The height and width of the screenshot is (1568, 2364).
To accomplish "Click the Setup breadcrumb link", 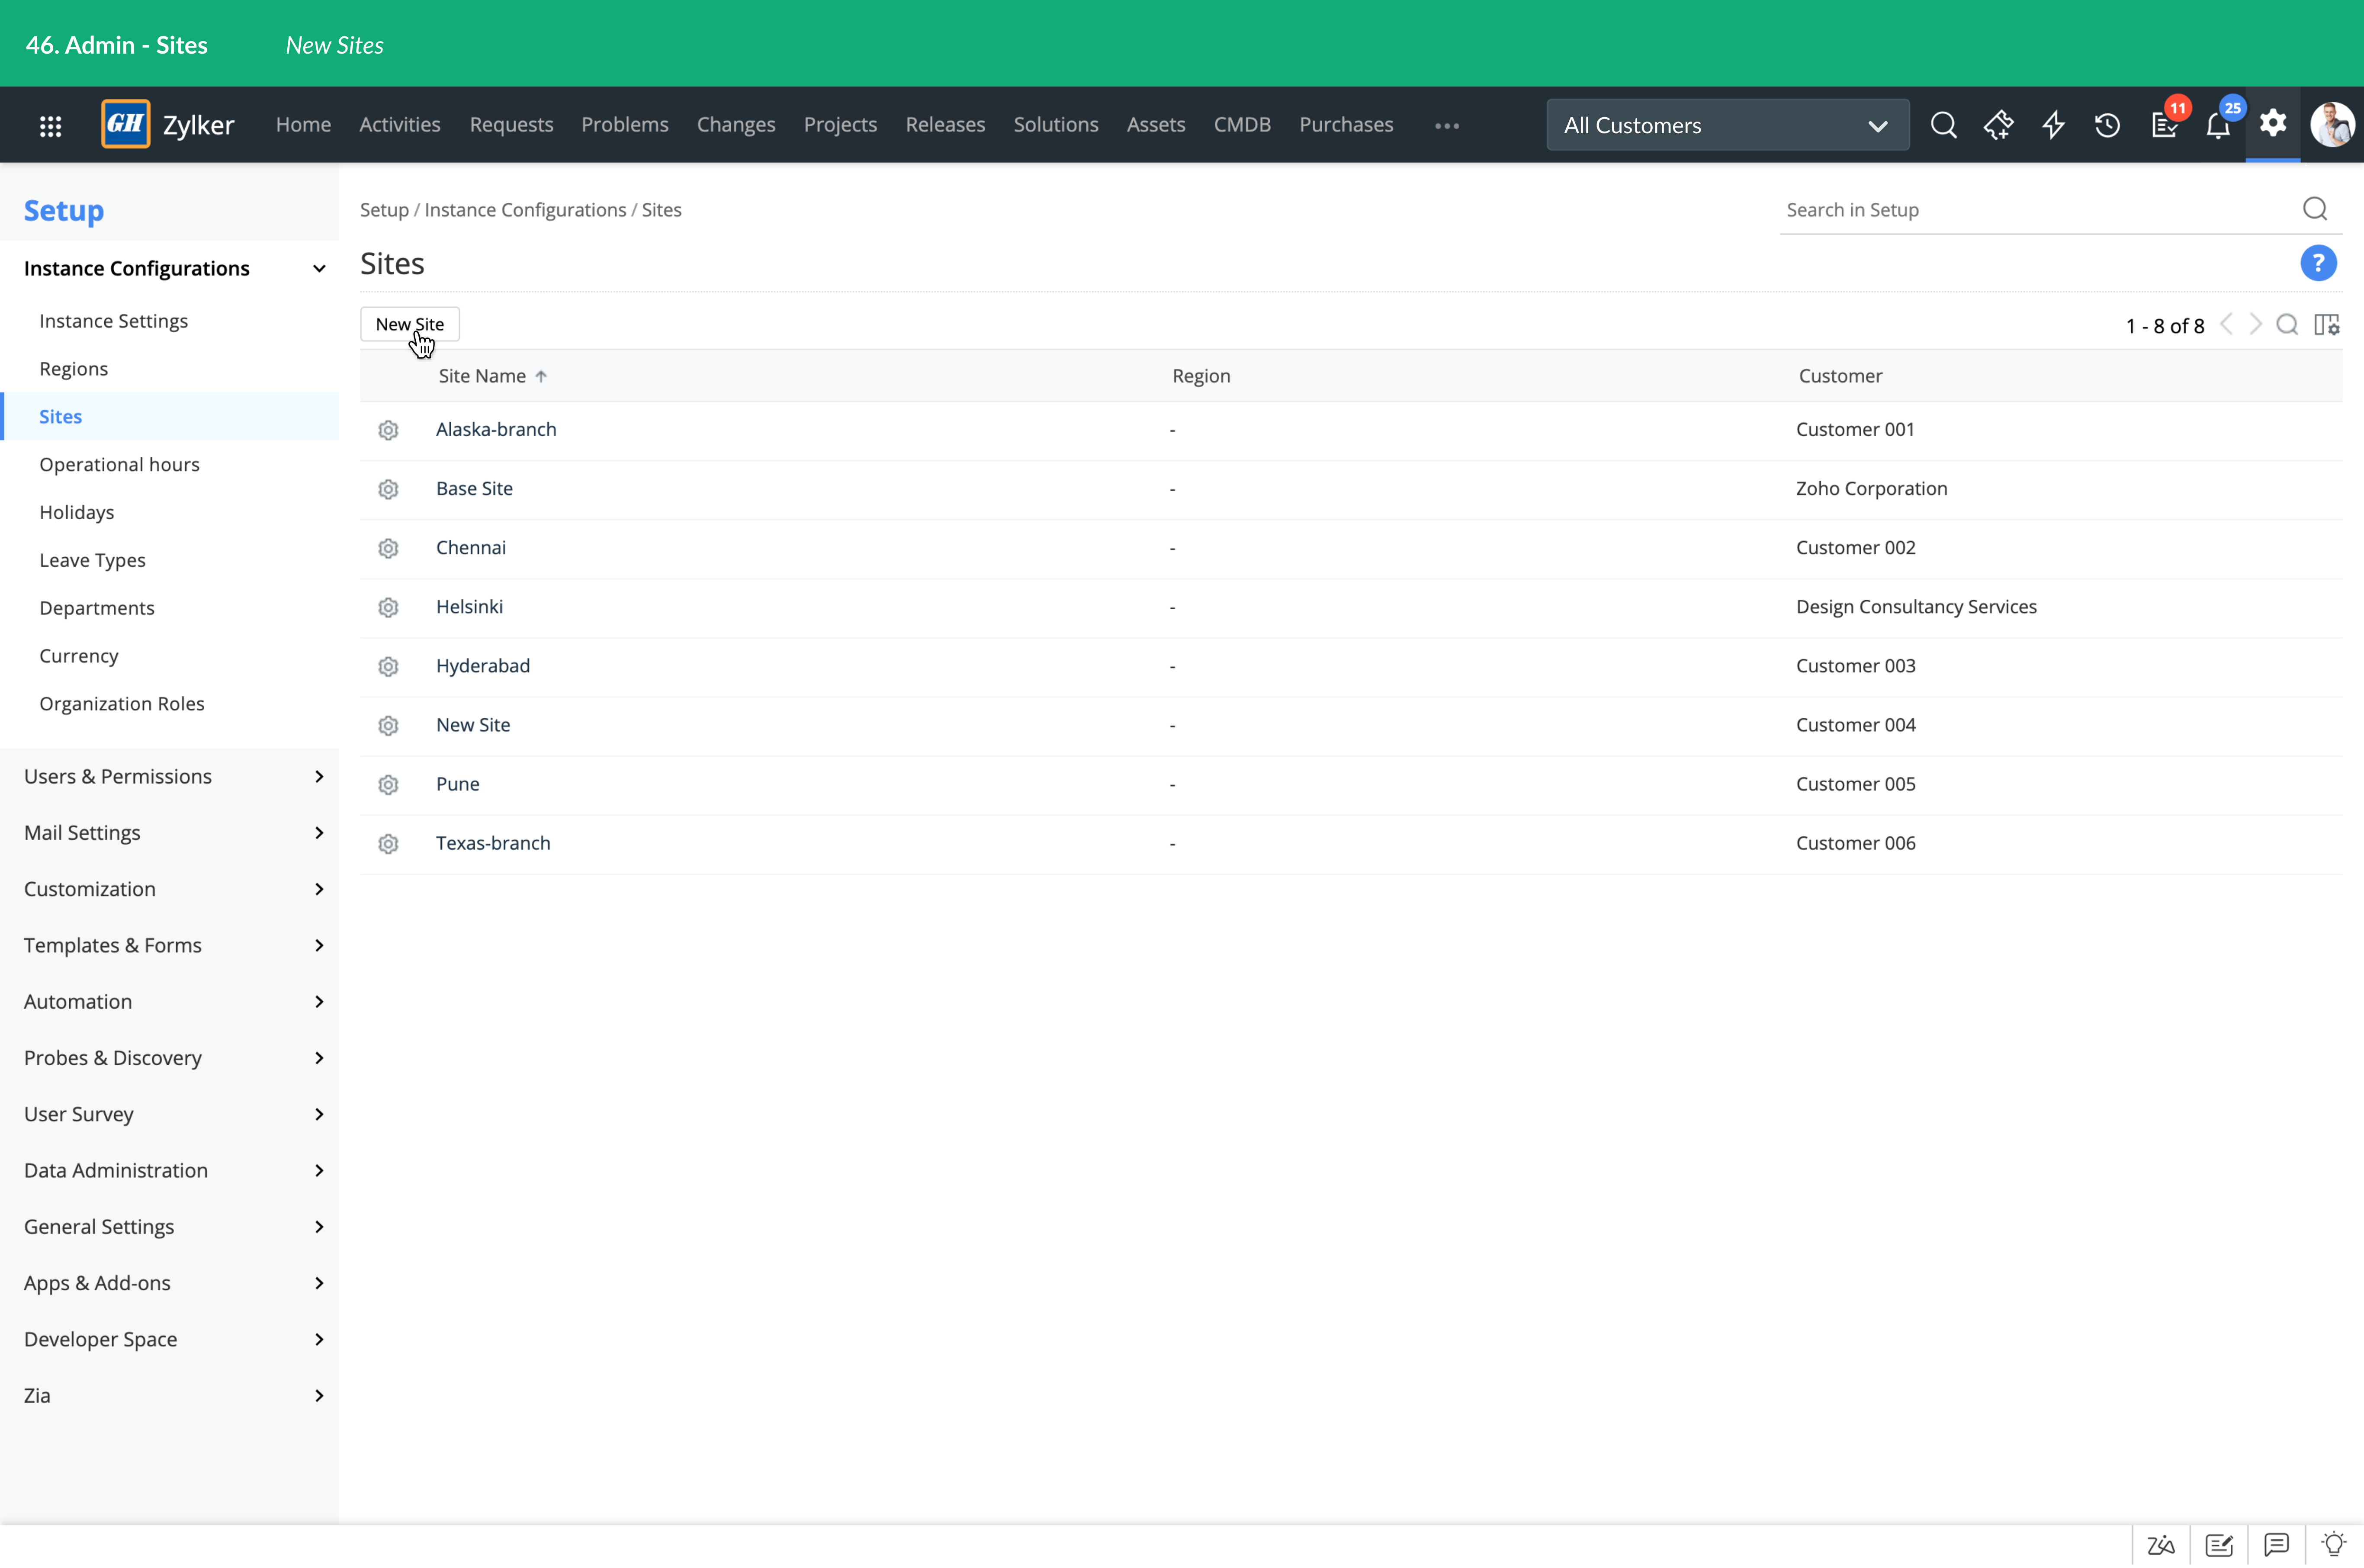I will tap(384, 210).
